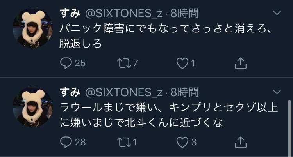Open the second tweet's @SIXTONES_z handle
293x157 pixels.
click(x=123, y=93)
